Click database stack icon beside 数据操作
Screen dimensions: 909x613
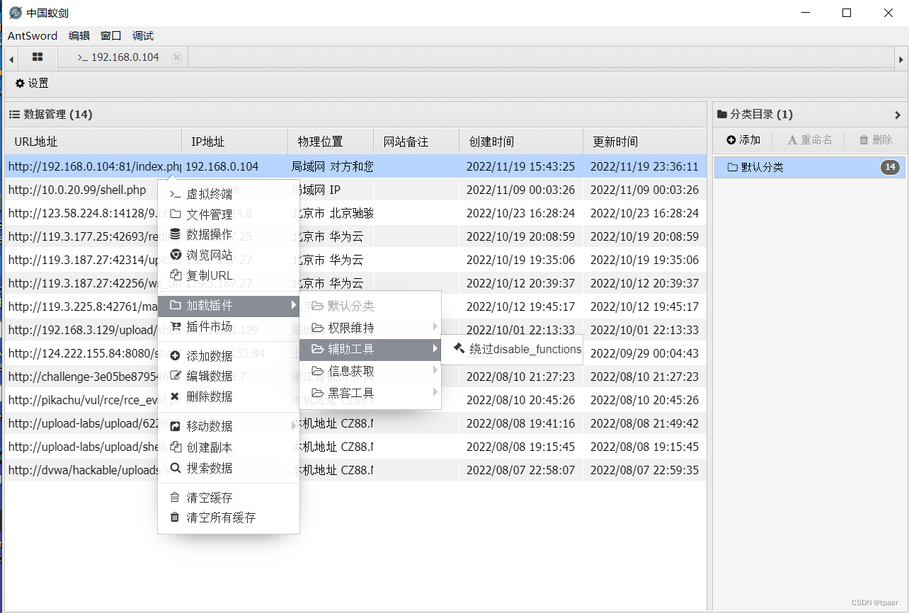[x=175, y=234]
